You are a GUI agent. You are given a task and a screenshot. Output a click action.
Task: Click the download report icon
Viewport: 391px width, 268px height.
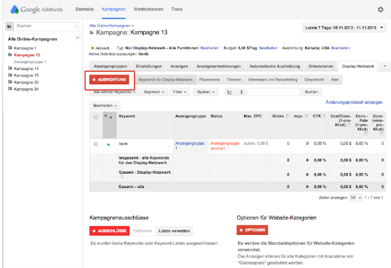point(241,92)
